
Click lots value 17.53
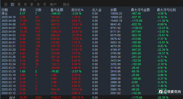point(23,21)
